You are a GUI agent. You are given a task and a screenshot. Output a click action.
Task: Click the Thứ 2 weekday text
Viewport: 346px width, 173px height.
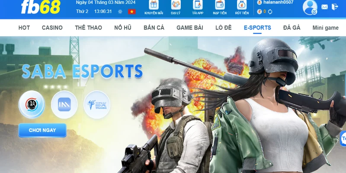pyautogui.click(x=82, y=12)
